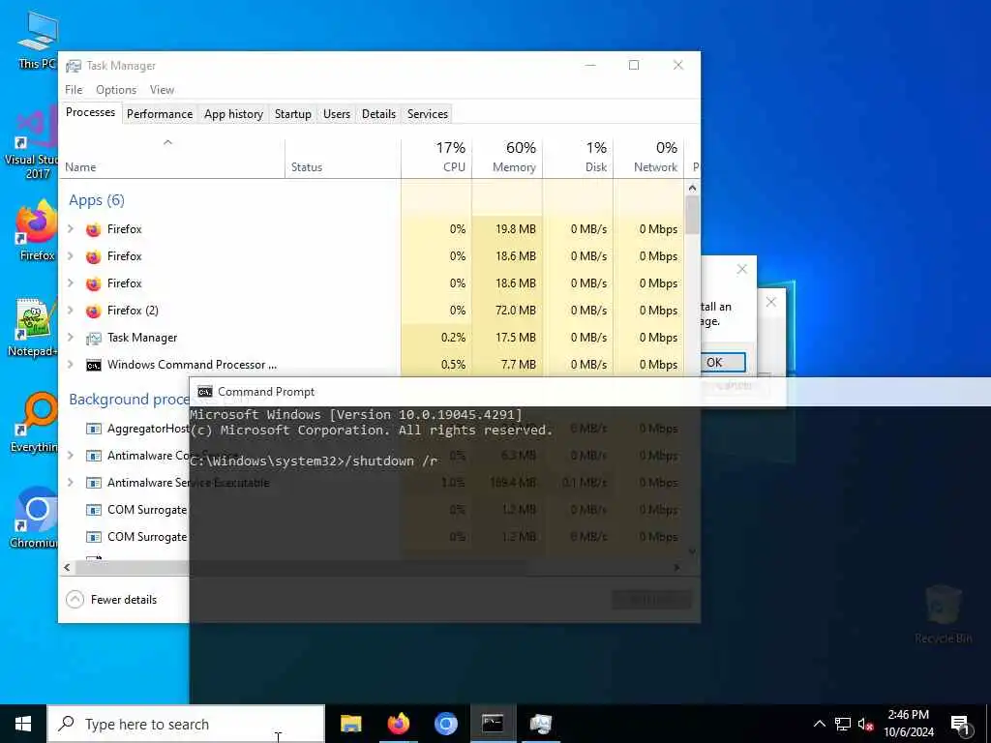991x743 pixels.
Task: Sort by the Network column header
Action: point(648,158)
